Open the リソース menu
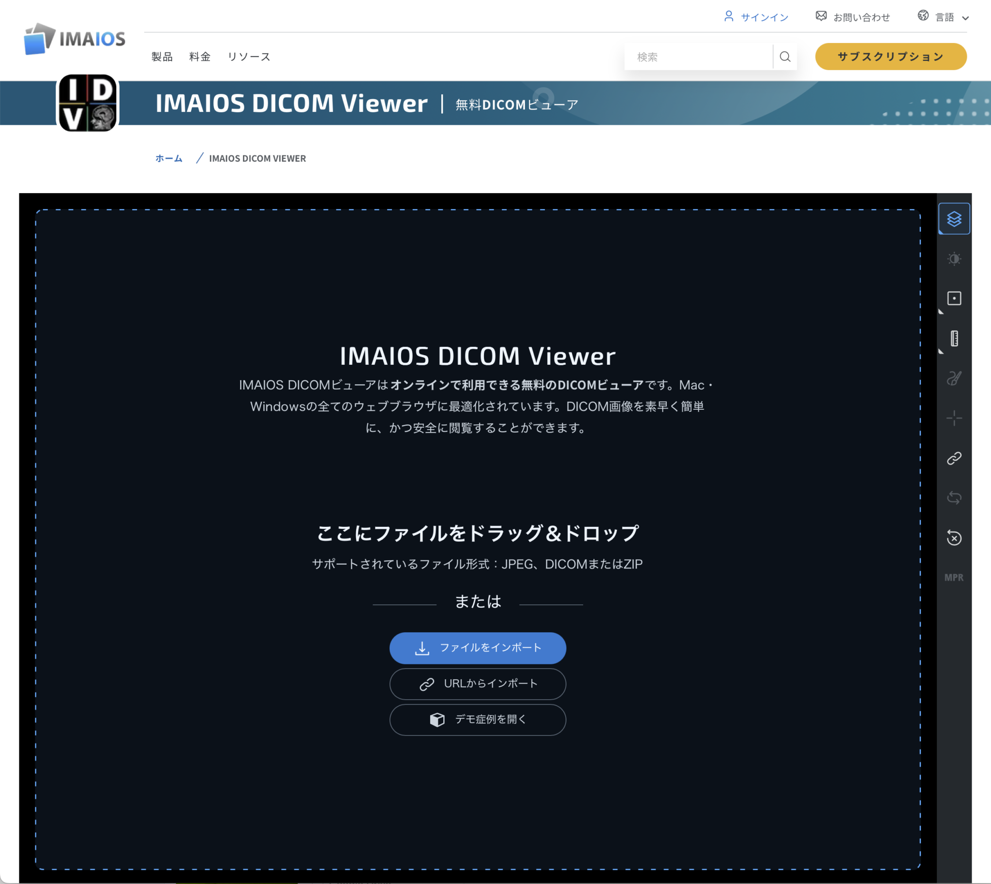 click(x=249, y=57)
